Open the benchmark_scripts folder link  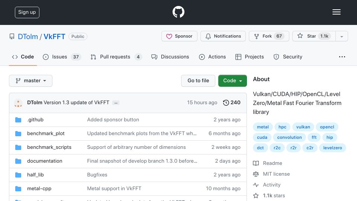pyautogui.click(x=49, y=147)
